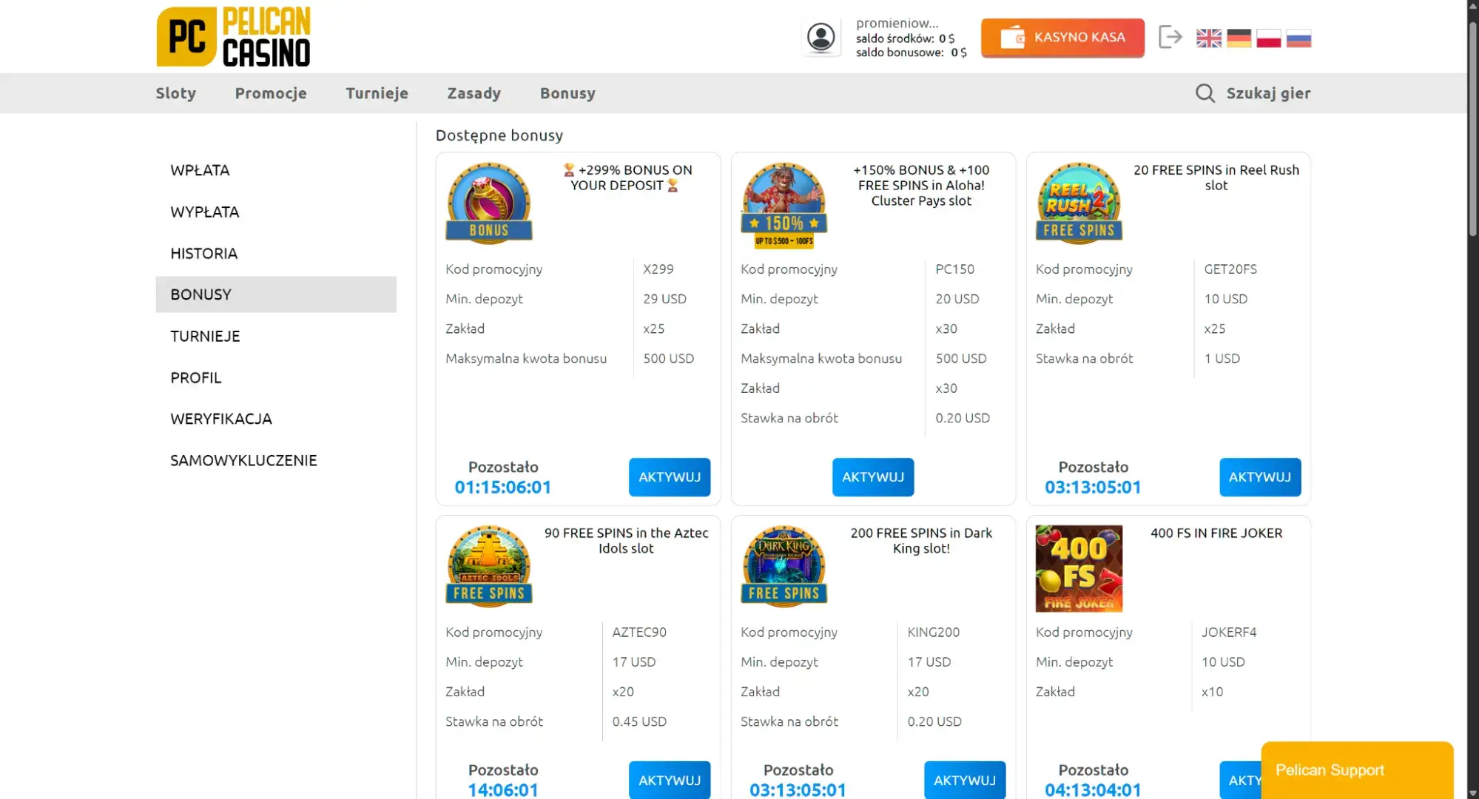Select WPŁATA in the sidebar

pos(276,170)
